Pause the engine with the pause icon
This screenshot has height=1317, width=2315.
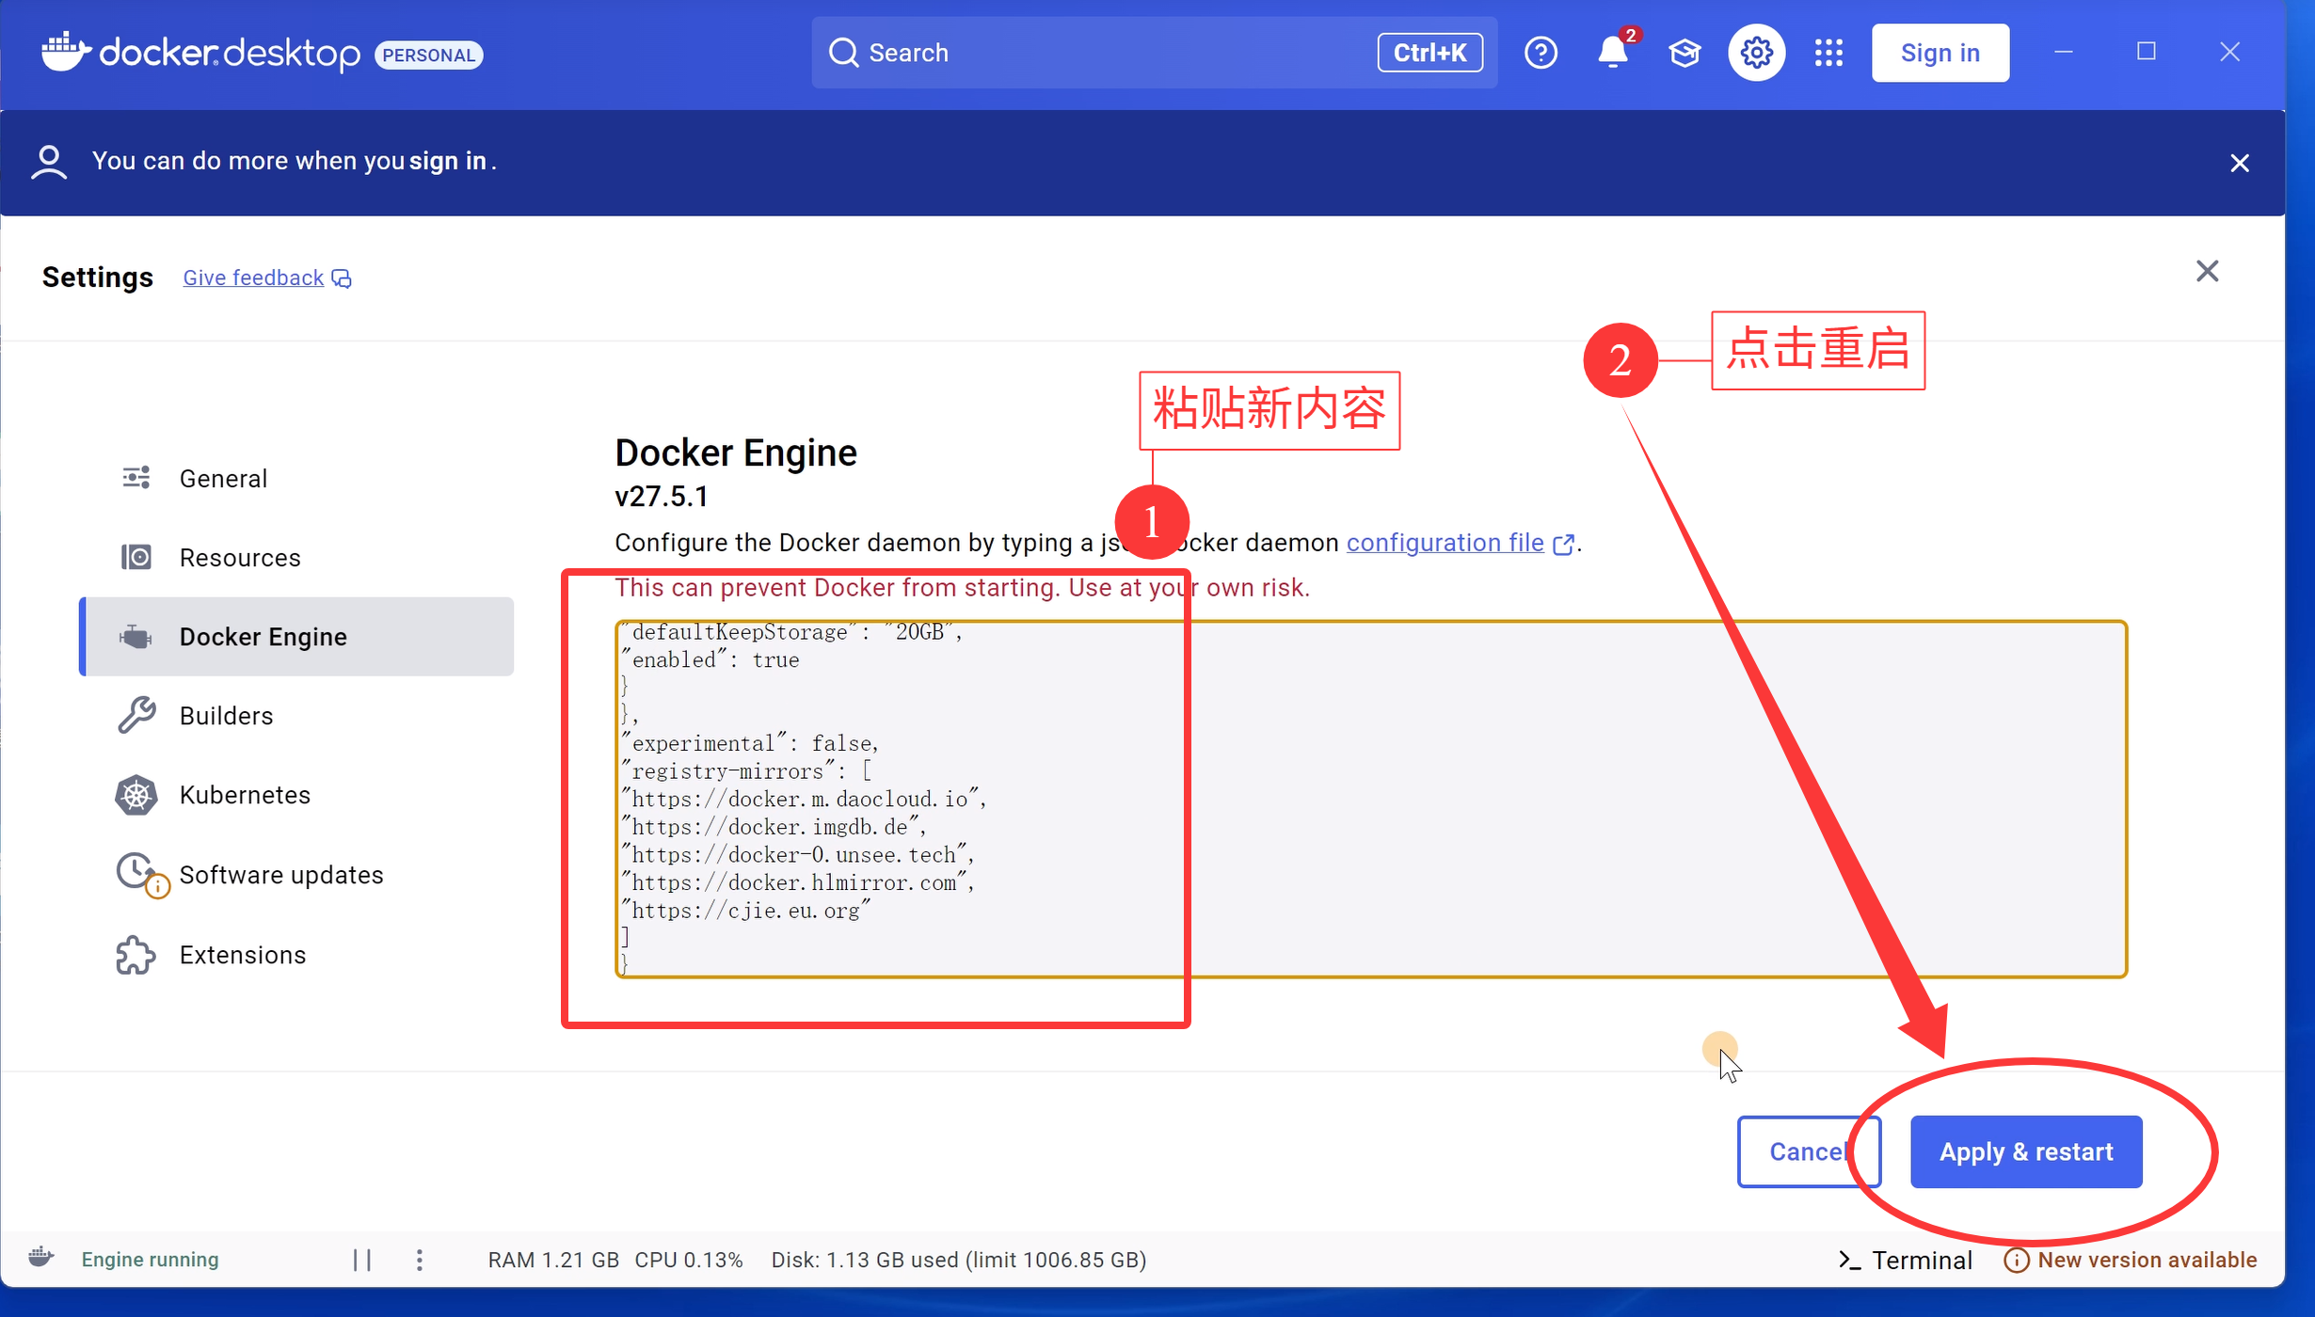pyautogui.click(x=362, y=1260)
